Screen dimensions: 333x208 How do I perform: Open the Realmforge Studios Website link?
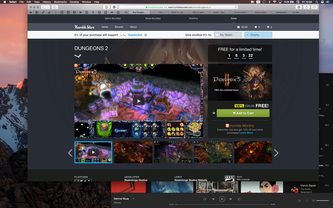click(191, 180)
